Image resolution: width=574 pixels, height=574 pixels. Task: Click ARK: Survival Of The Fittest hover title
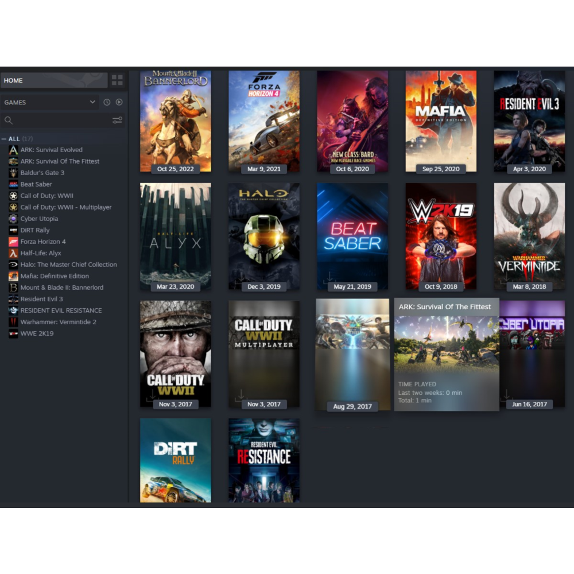[x=444, y=307]
